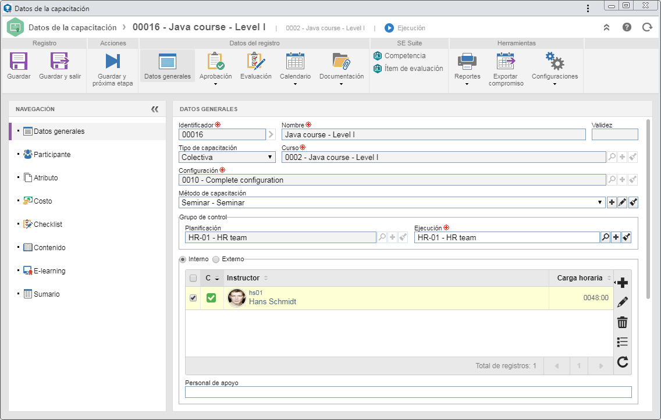Expand the Calendario dropdown arrow
Screen dimensions: 661x420
point(295,84)
